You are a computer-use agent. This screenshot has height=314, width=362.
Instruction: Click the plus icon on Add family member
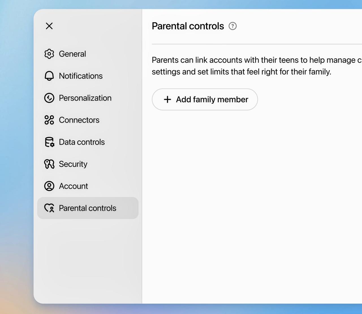point(167,99)
